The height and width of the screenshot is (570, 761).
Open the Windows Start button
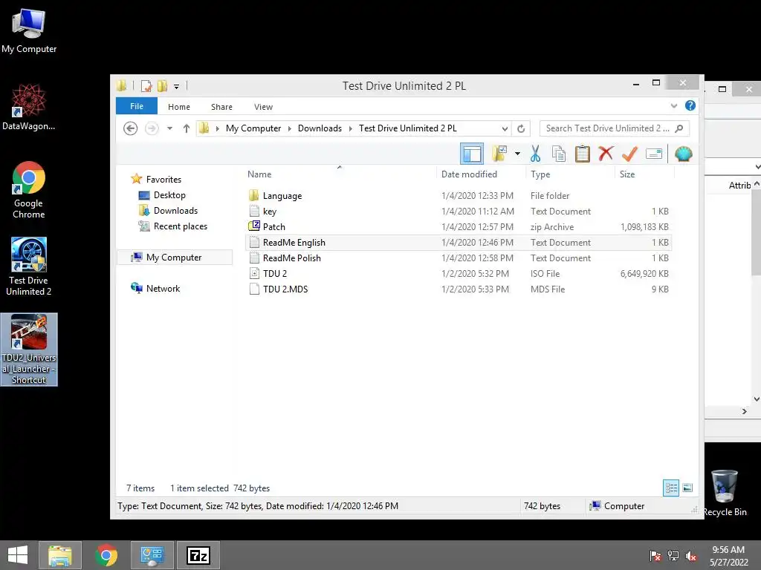coord(18,555)
